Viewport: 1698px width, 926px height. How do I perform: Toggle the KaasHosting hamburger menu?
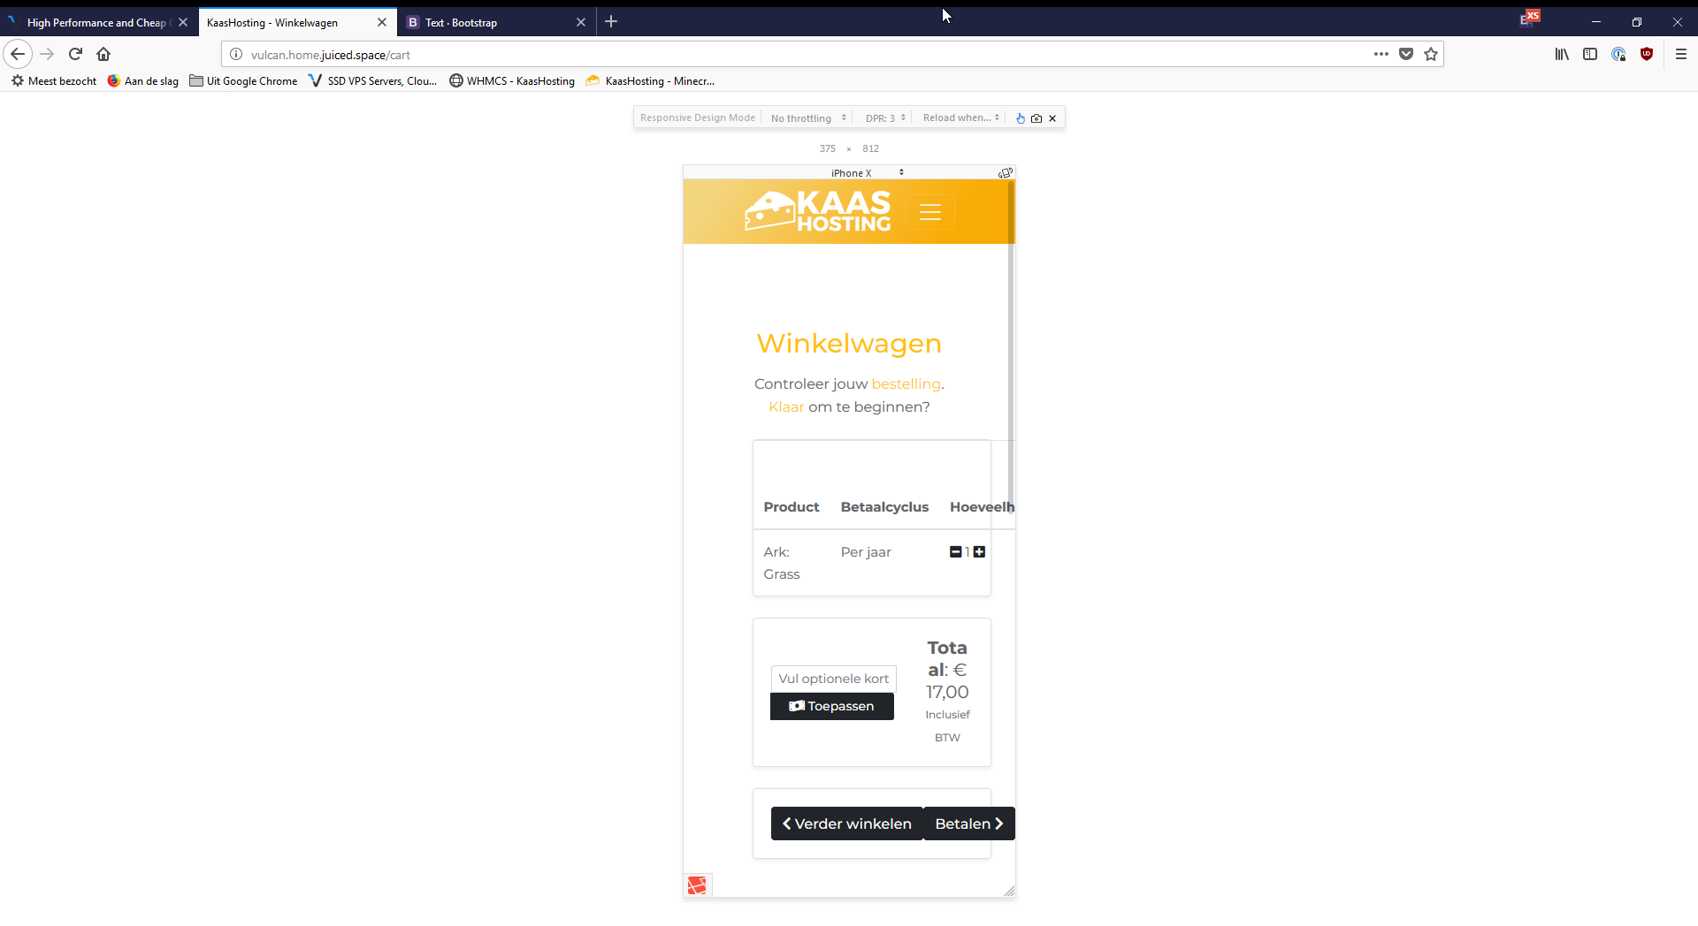(x=929, y=212)
